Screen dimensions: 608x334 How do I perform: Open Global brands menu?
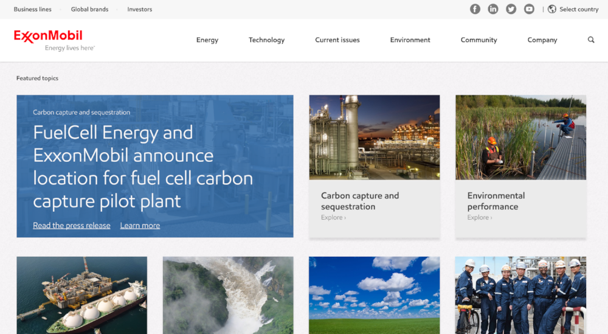[x=89, y=9]
